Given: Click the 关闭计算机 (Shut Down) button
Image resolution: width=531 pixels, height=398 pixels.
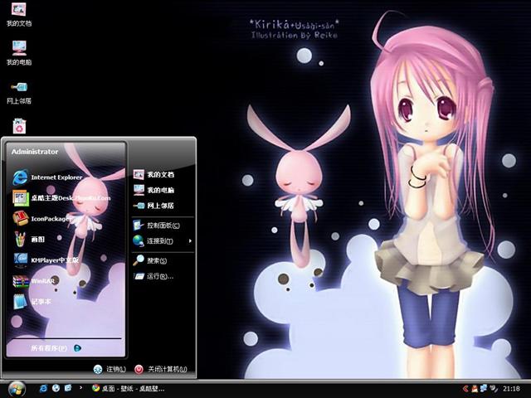Looking at the screenshot, I should click(161, 369).
